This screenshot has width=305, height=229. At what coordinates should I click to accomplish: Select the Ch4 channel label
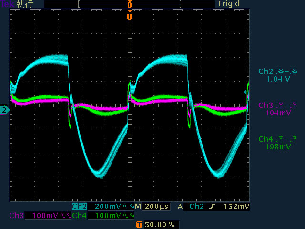[x=80, y=216]
